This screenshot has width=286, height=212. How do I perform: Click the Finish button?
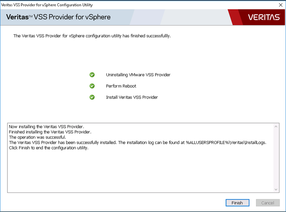(x=237, y=203)
